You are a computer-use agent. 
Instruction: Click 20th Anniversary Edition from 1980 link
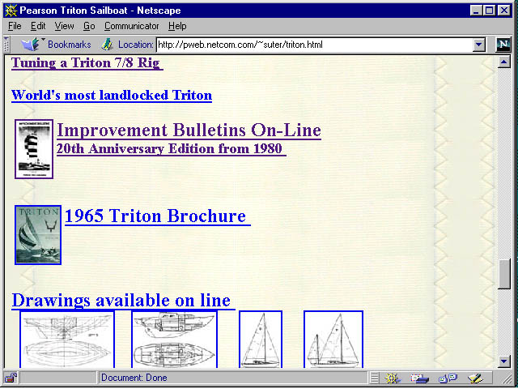tap(171, 148)
